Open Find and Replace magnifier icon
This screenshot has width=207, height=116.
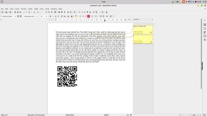click(46, 12)
